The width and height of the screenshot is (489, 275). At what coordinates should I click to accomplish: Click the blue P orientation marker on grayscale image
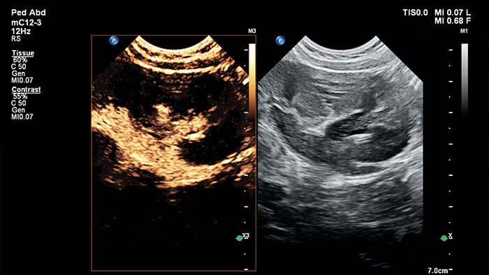280,40
